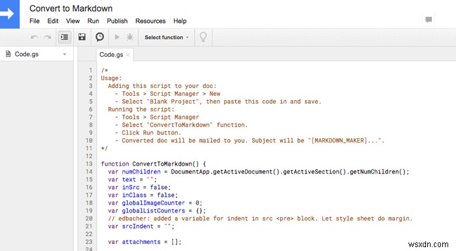Screen dimensions: 456x251
Task: Click line number 13 in the gutter
Action: pos(89,164)
